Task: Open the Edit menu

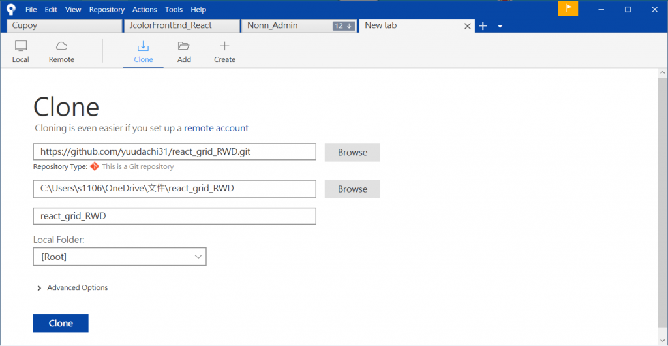Action: [x=51, y=9]
